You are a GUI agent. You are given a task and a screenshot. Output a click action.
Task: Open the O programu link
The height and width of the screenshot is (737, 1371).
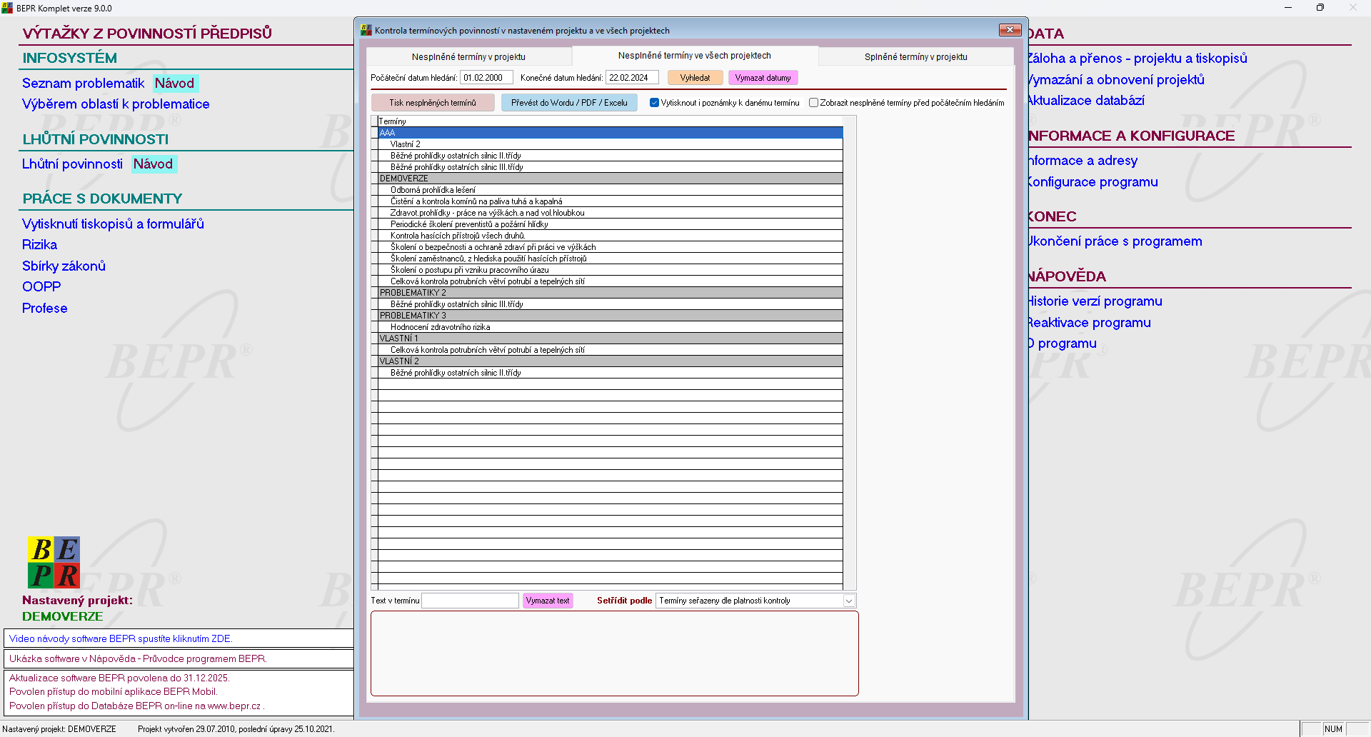[x=1063, y=344]
